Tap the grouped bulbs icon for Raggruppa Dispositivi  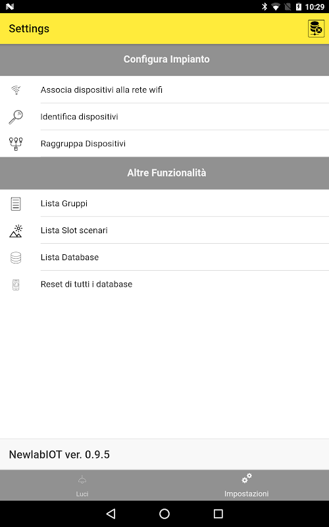click(x=16, y=144)
